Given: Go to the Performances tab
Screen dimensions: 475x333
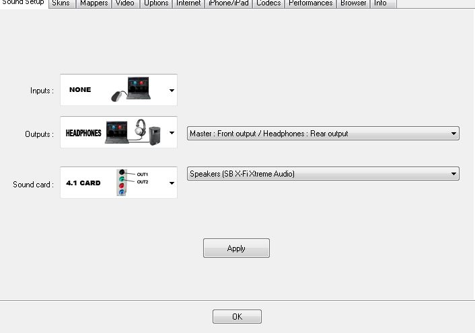Looking at the screenshot, I should coord(311,3).
